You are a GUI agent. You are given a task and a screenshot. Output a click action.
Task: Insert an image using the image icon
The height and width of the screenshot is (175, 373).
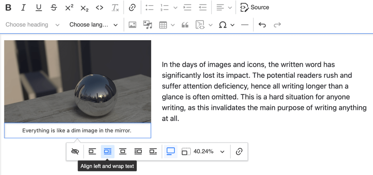click(132, 25)
